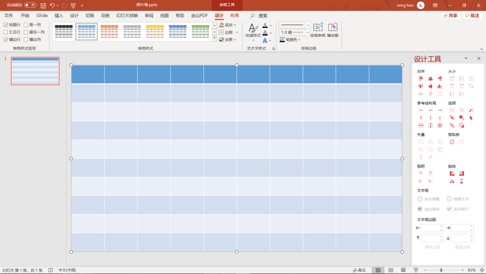The height and width of the screenshot is (274, 486).
Task: Click 中文(中国) language in status bar
Action: pyautogui.click(x=67, y=270)
